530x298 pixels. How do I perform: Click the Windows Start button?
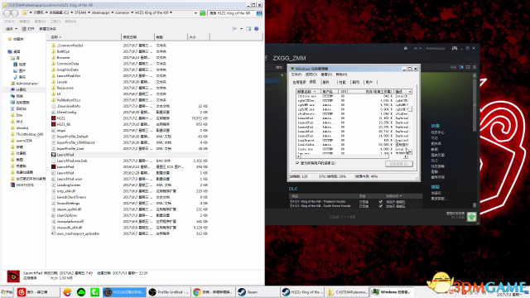point(7,292)
